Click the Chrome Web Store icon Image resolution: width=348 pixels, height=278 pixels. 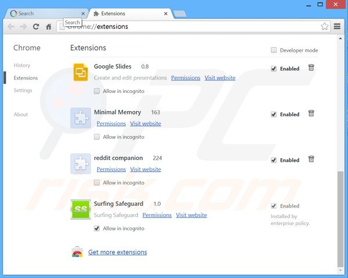click(77, 252)
